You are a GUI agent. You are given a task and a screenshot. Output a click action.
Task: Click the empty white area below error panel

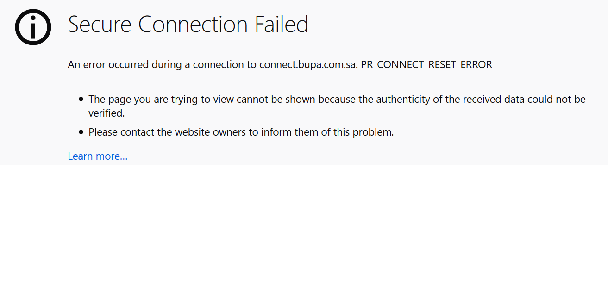tap(304, 231)
